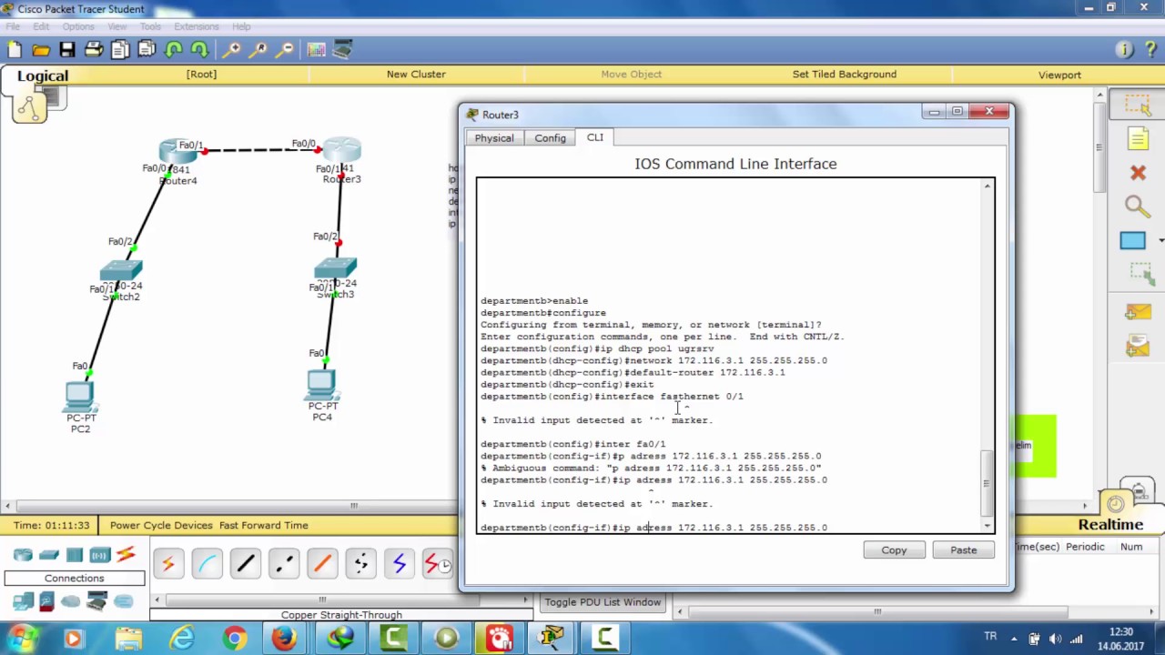Open the Help menu
The width and height of the screenshot is (1165, 655).
(241, 26)
